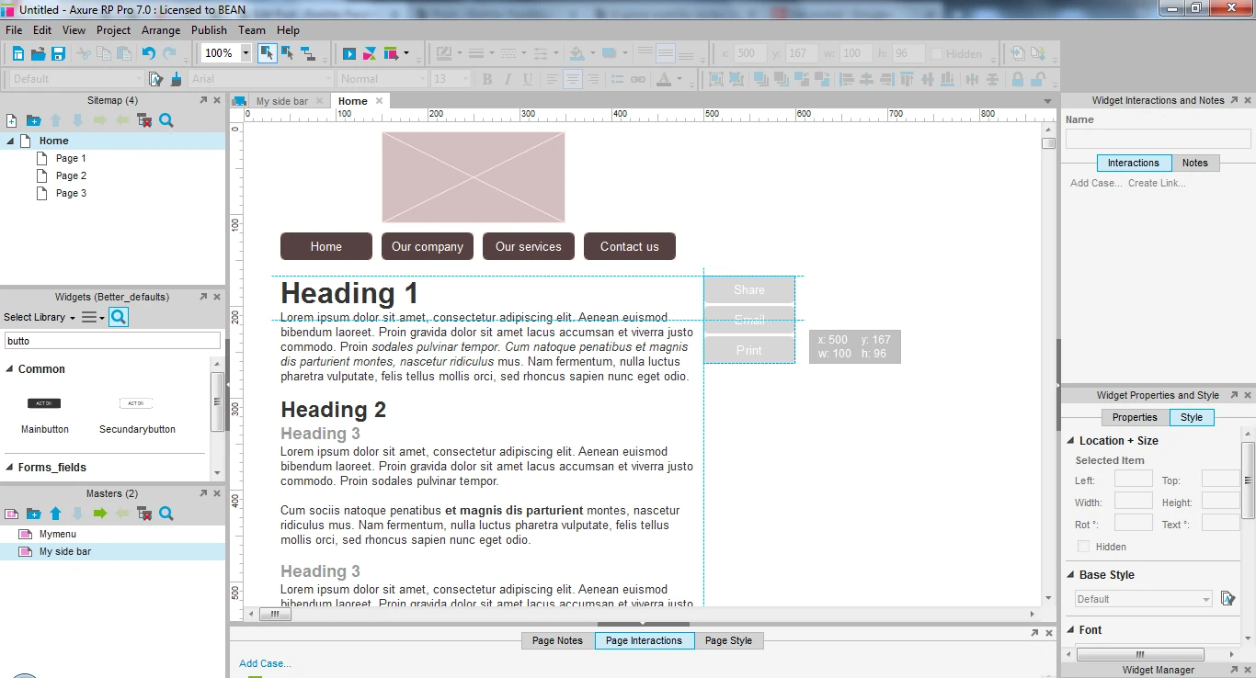
Task: Move master up with blue arrow
Action: (55, 514)
